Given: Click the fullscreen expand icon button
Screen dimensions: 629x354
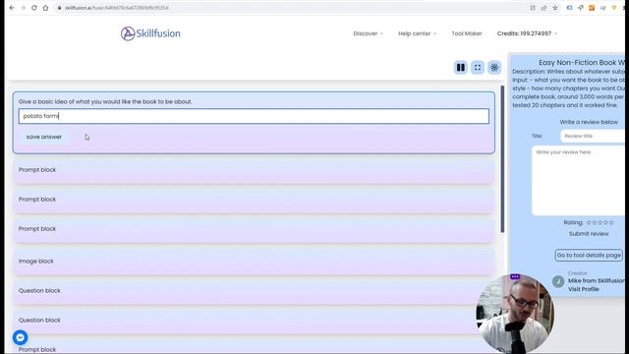Looking at the screenshot, I should (x=478, y=68).
